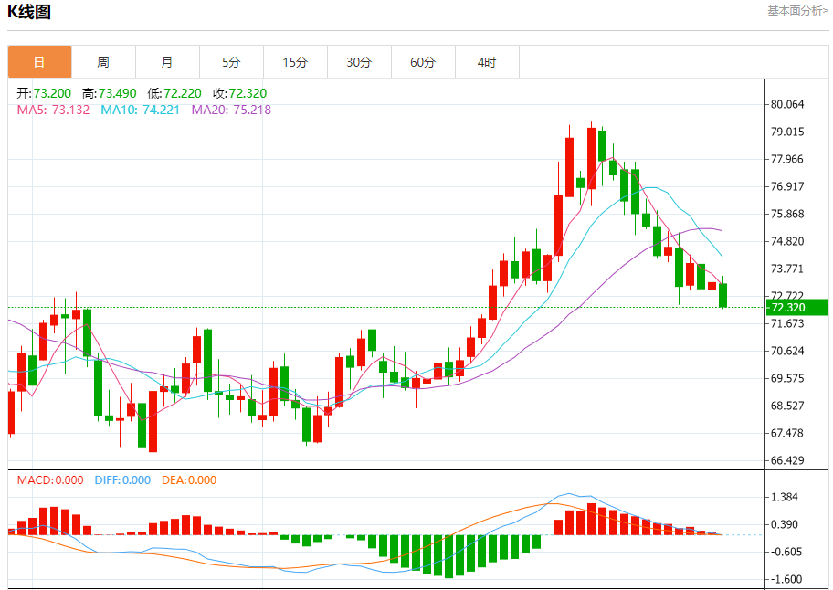Click the MACD:0.000 indicator label
This screenshot has height=590, width=833.
[x=50, y=480]
